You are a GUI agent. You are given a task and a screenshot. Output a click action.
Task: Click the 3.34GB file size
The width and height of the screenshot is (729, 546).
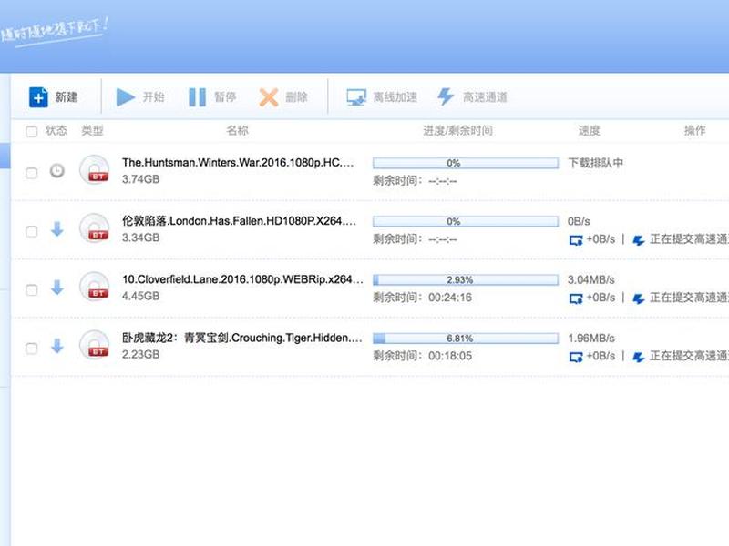coord(141,238)
